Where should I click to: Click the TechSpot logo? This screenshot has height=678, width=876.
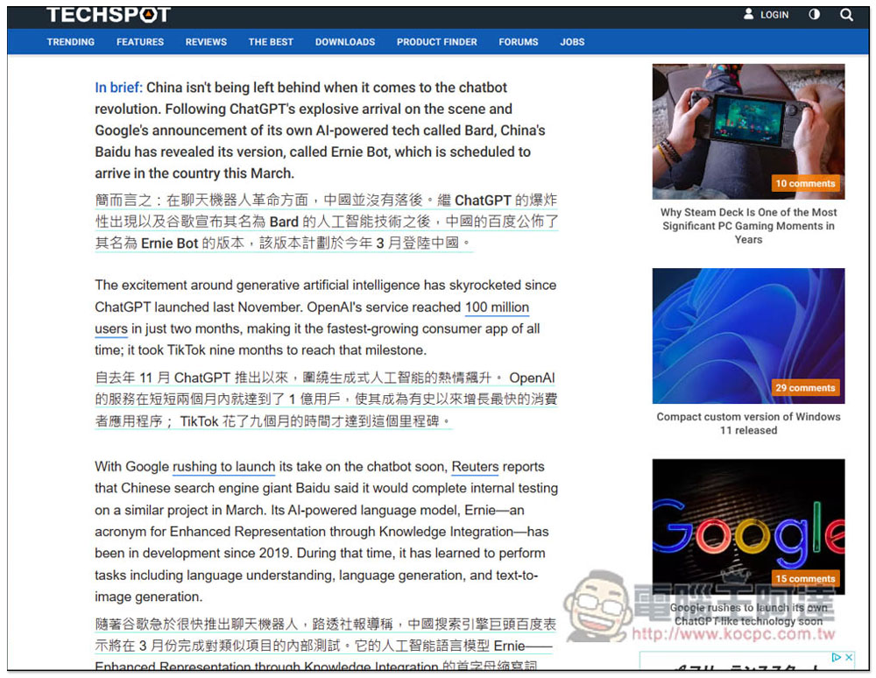(109, 15)
